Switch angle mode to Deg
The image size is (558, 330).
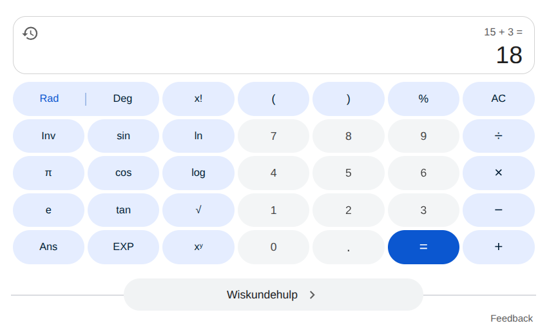122,99
